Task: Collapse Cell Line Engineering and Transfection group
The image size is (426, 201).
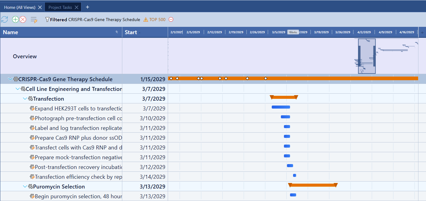Action: point(18,89)
